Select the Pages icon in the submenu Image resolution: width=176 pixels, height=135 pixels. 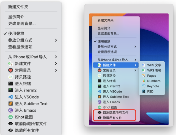(x=143, y=76)
